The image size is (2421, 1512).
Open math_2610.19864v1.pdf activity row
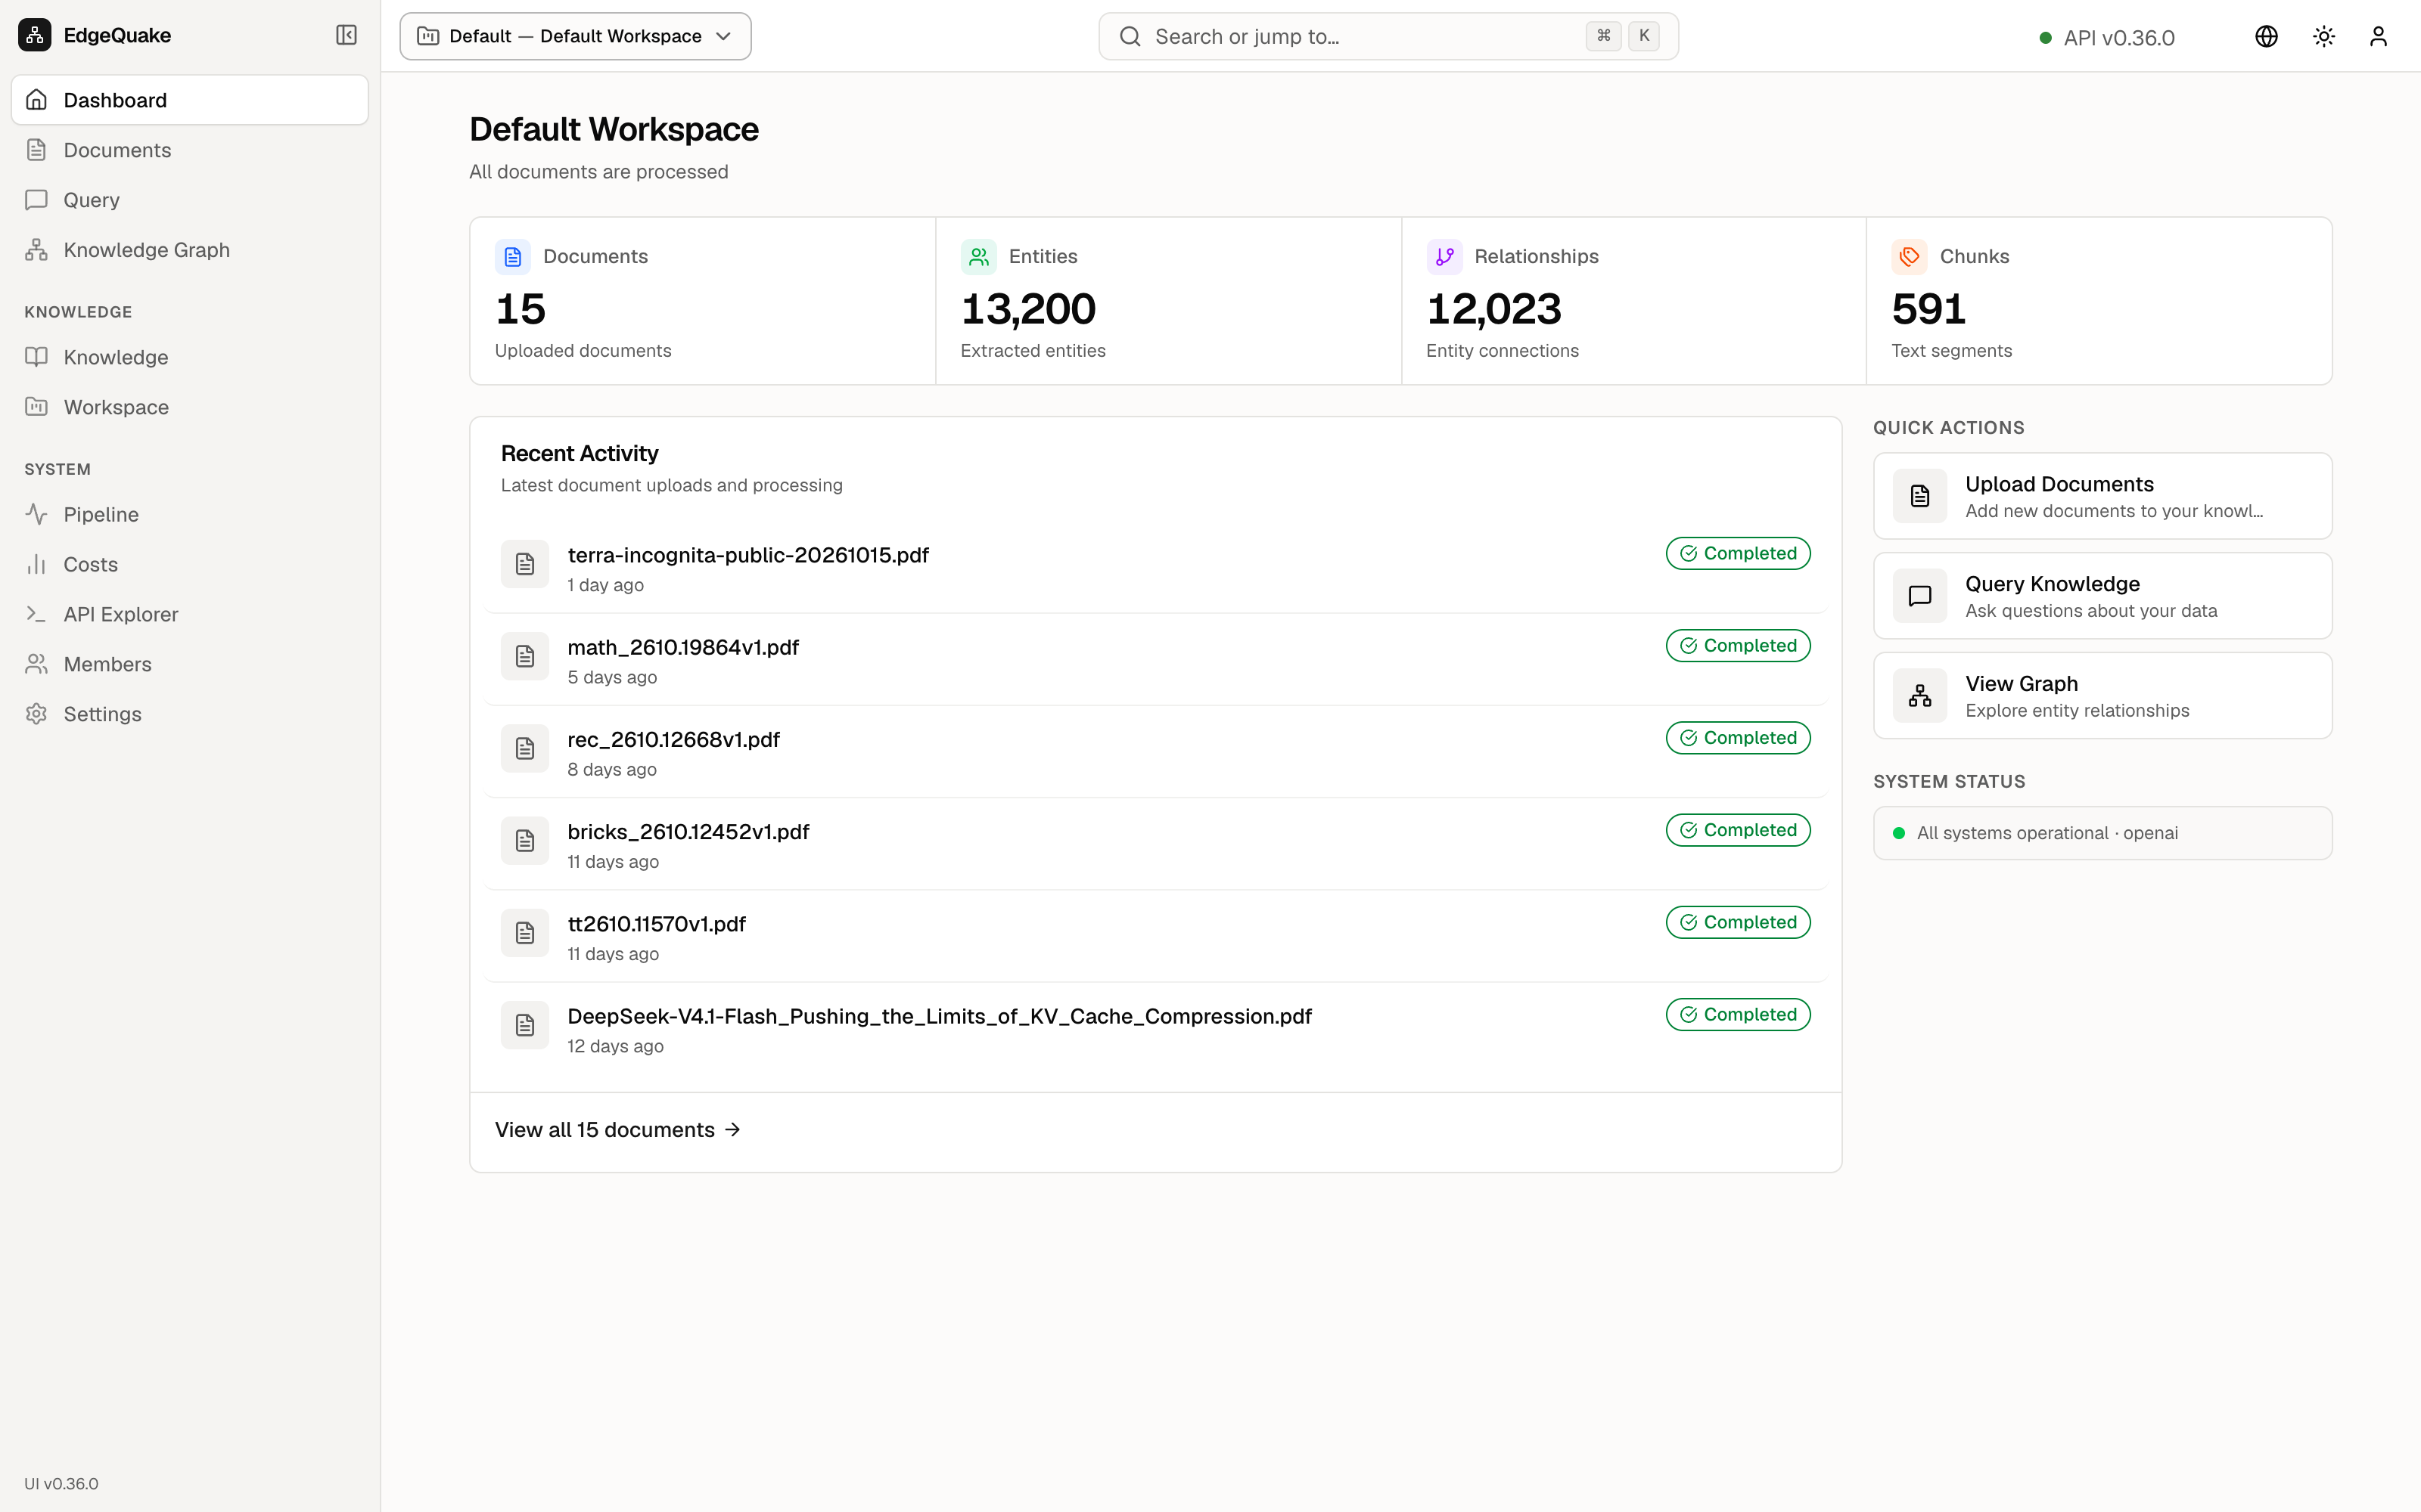click(x=1155, y=659)
